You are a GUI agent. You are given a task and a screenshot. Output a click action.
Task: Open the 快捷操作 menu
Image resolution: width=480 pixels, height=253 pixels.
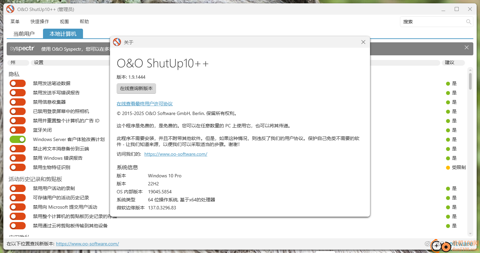click(40, 22)
